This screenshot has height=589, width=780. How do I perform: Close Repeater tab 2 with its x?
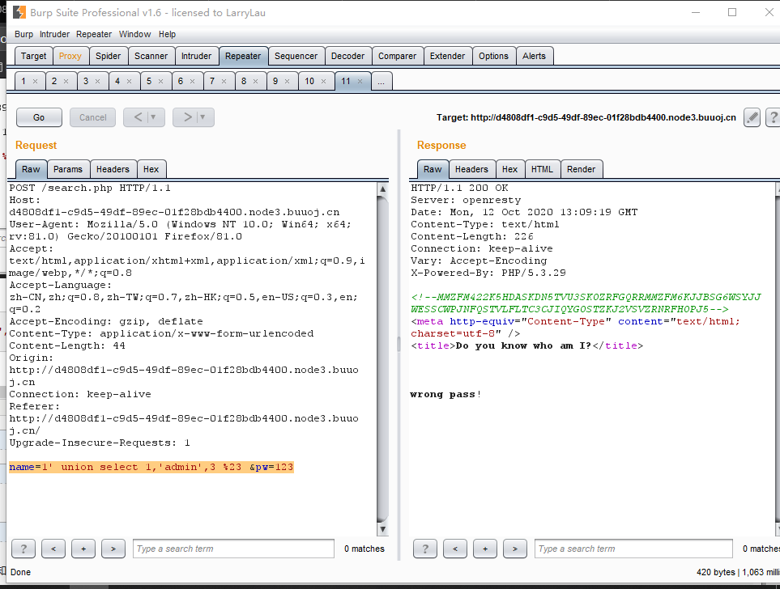(66, 82)
